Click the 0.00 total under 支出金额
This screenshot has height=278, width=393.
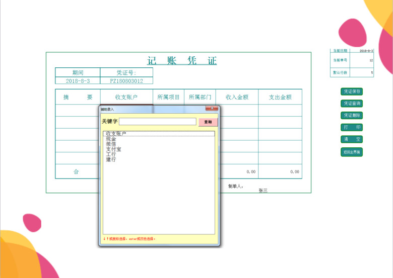point(295,172)
